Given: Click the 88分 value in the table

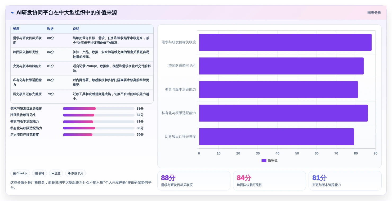Looking at the screenshot, I should pos(51,38).
